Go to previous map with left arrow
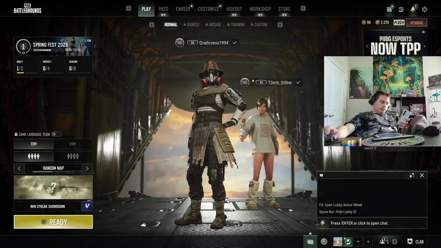Viewport: 441px width, 248px height. (x=19, y=168)
